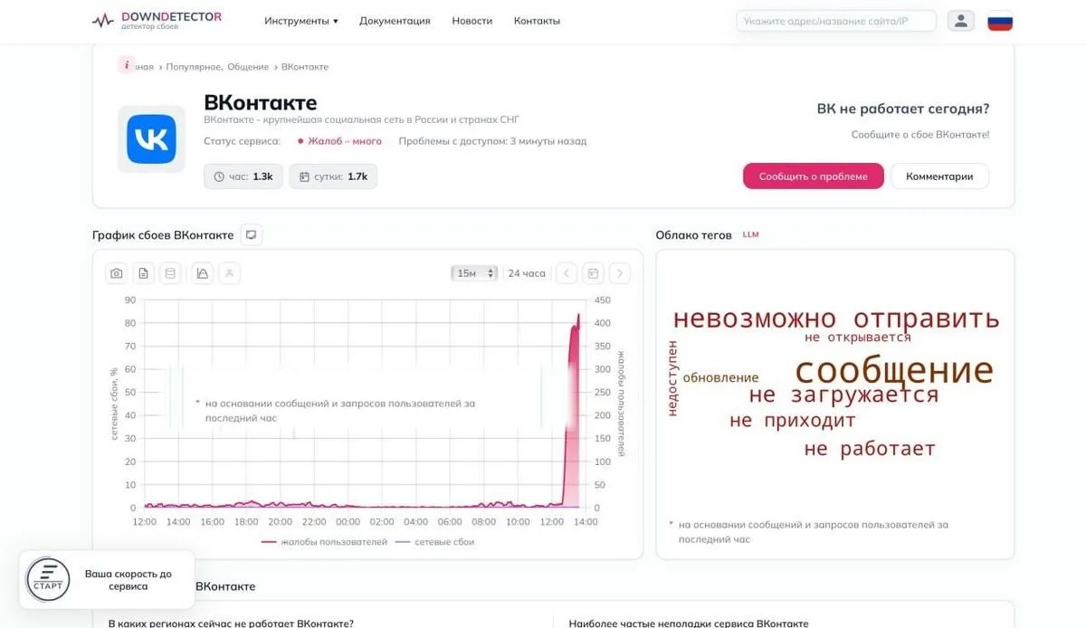
Task: Focus the site address search field
Action: pos(836,21)
